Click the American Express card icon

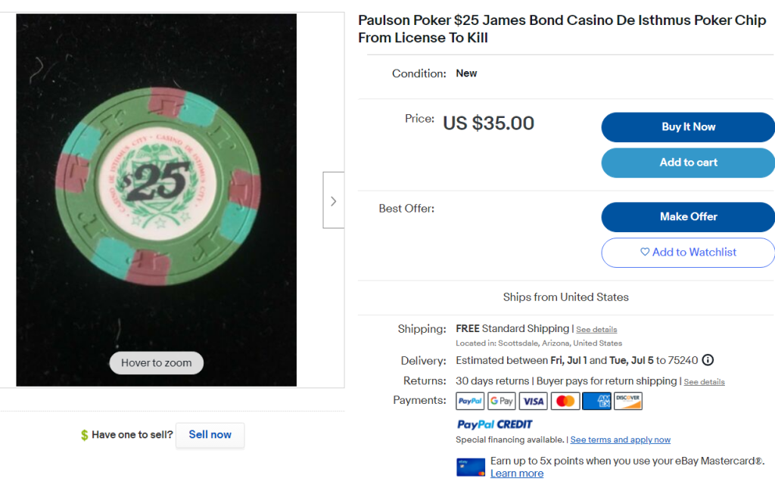(x=596, y=401)
